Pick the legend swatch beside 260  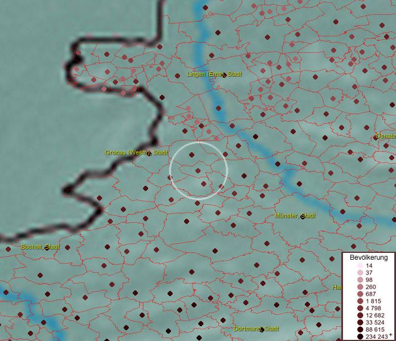pyautogui.click(x=360, y=287)
